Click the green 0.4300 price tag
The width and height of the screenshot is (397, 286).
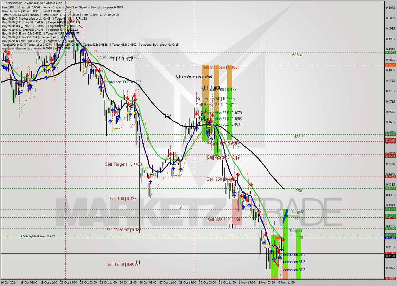tap(390, 209)
